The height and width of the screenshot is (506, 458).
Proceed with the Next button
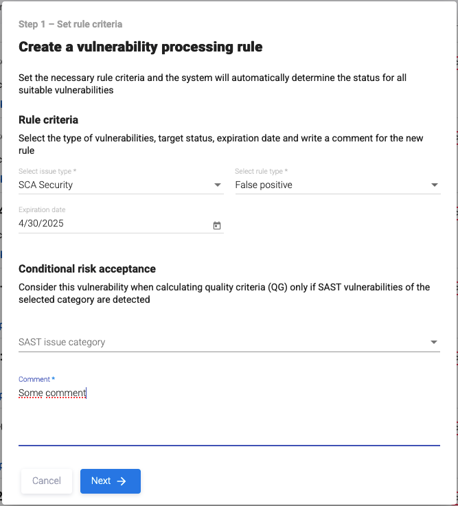(x=110, y=481)
